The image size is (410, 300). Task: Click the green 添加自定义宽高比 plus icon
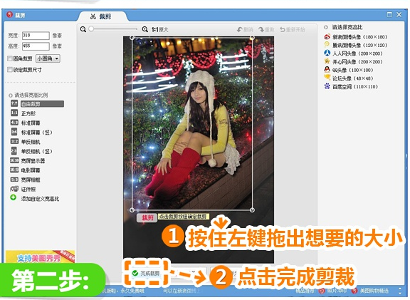click(x=14, y=197)
